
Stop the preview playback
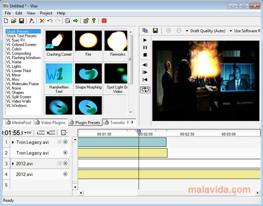point(145,55)
